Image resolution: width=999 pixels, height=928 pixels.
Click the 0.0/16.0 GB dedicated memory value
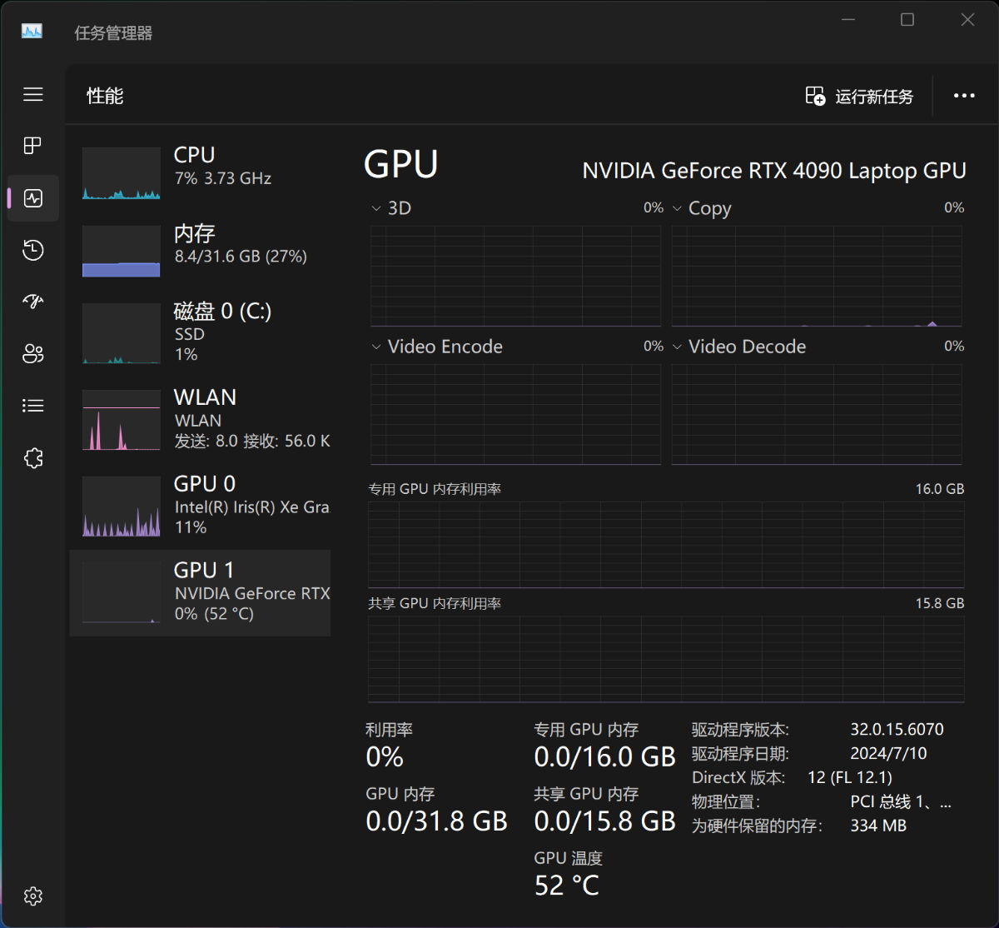(x=605, y=756)
